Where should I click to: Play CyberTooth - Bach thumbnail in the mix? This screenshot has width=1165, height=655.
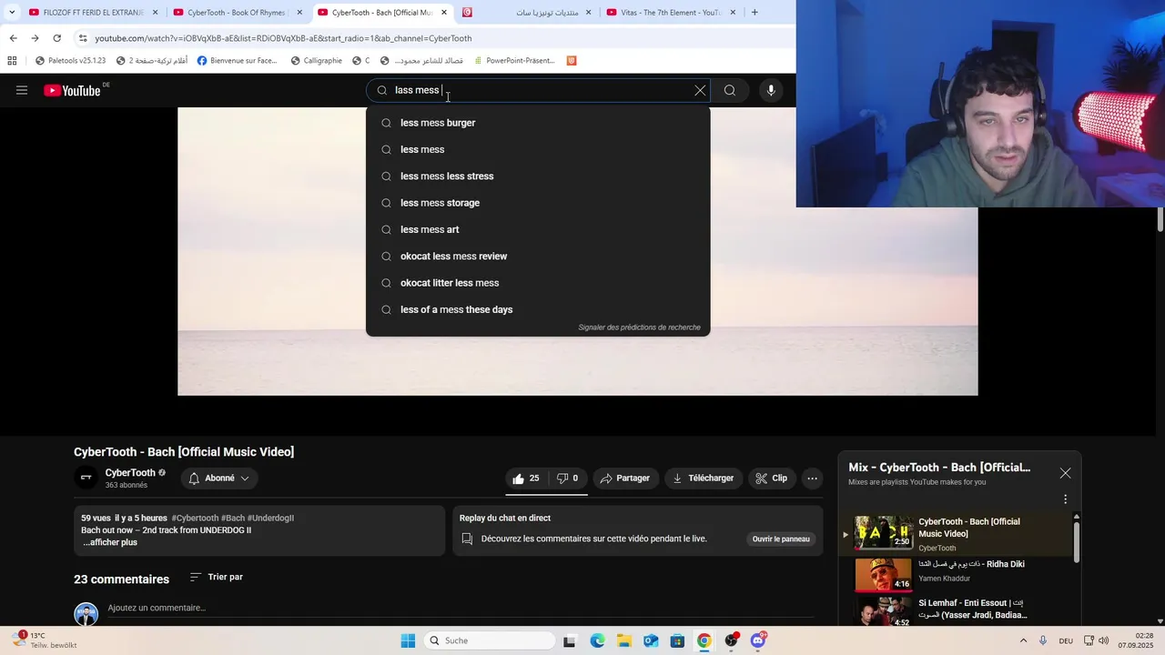884,533
